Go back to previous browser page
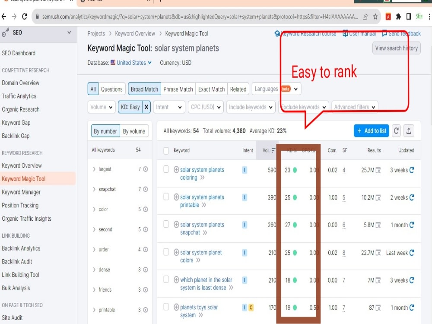Image resolution: width=432 pixels, height=324 pixels. [4, 17]
